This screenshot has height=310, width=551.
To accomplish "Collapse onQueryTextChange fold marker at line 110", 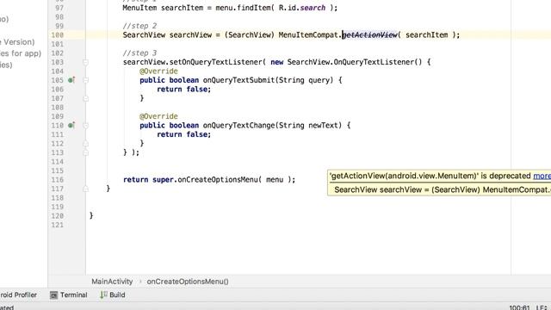I will [x=85, y=126].
